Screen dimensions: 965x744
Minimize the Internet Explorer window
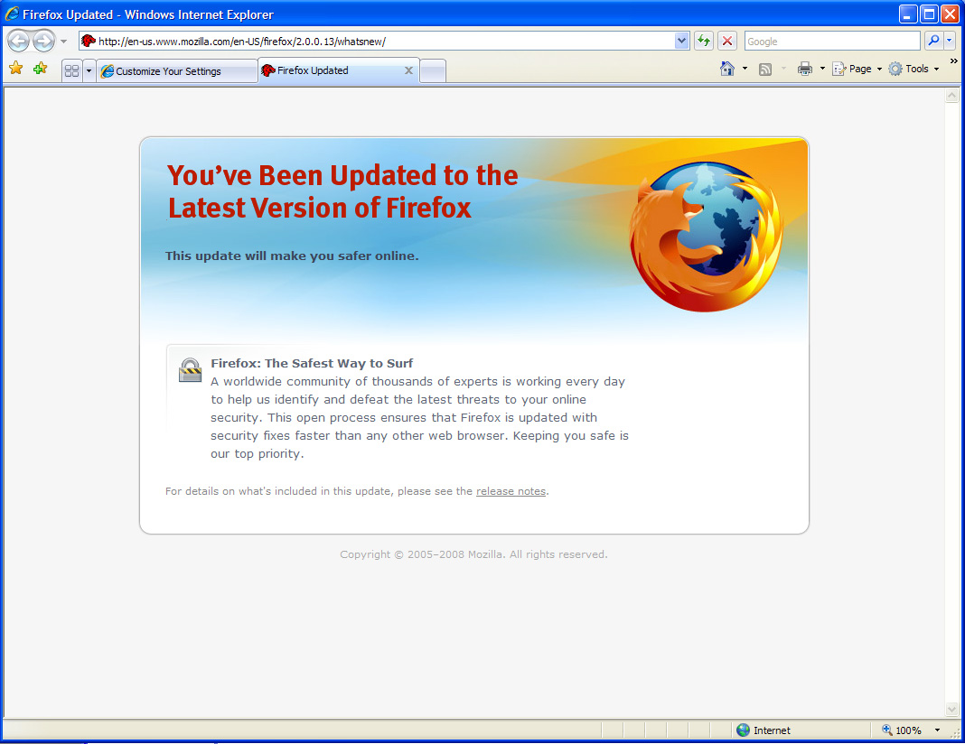908,14
